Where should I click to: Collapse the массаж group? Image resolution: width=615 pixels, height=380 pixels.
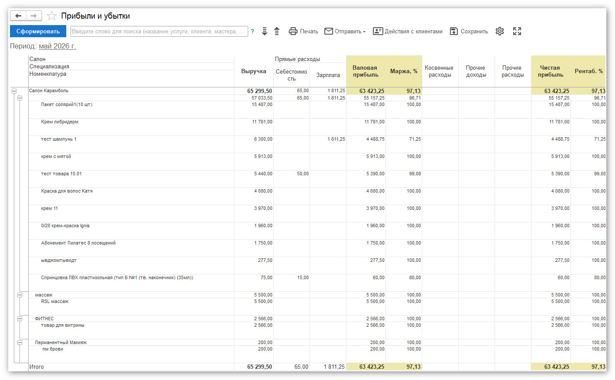click(19, 295)
